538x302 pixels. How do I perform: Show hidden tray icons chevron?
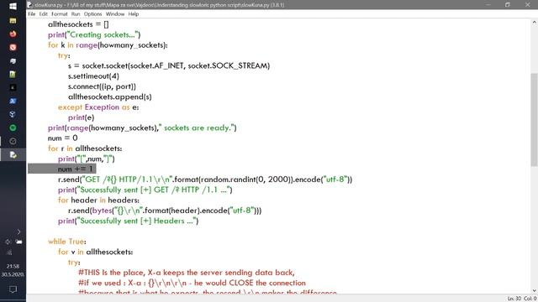pyautogui.click(x=18, y=232)
